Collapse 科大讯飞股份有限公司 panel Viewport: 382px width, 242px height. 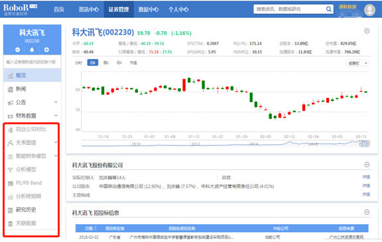(x=367, y=165)
